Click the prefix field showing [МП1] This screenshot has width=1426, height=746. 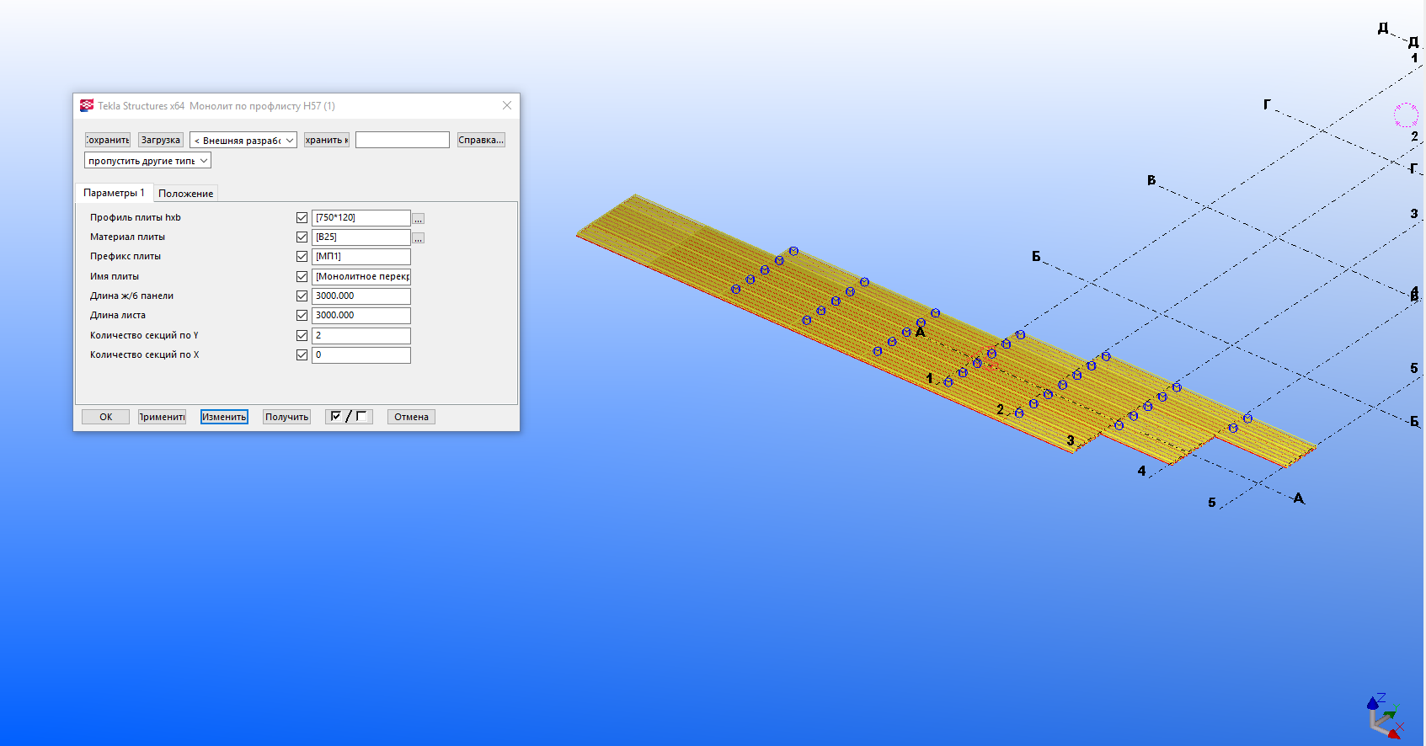click(x=361, y=257)
